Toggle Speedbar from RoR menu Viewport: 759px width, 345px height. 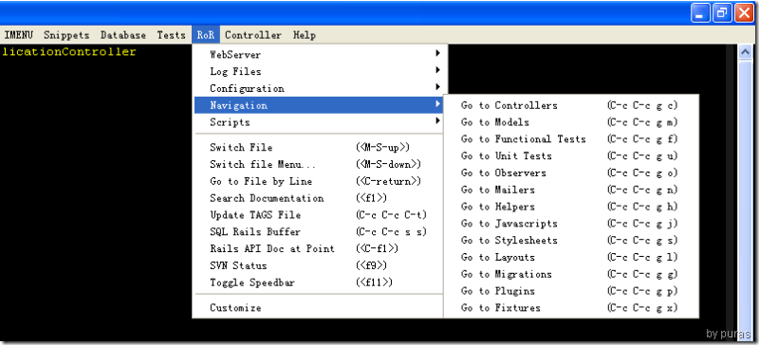pos(319,282)
